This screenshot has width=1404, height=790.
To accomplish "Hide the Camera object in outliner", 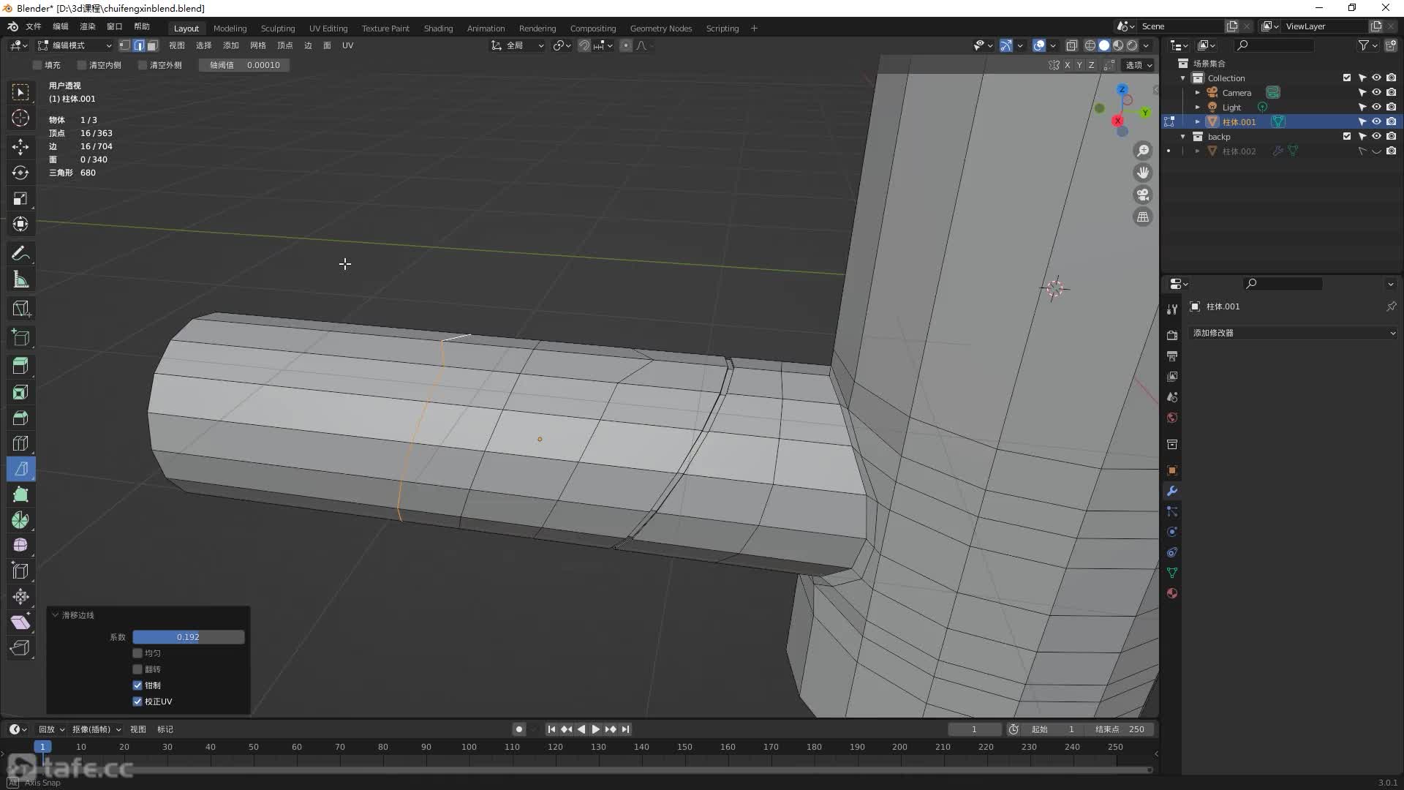I will pyautogui.click(x=1376, y=92).
